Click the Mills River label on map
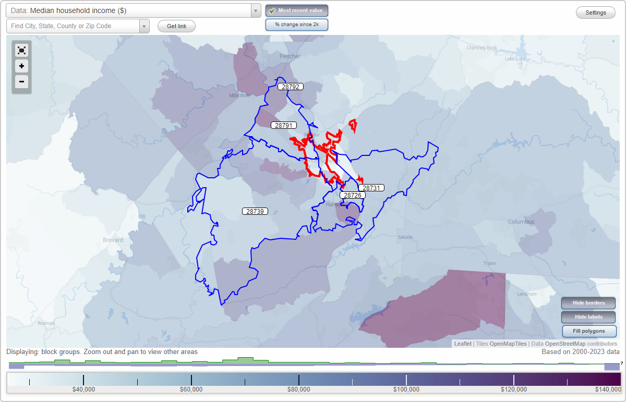Screen dimensions: 626x402 point(240,95)
